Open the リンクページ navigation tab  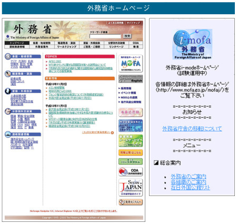coord(116,46)
